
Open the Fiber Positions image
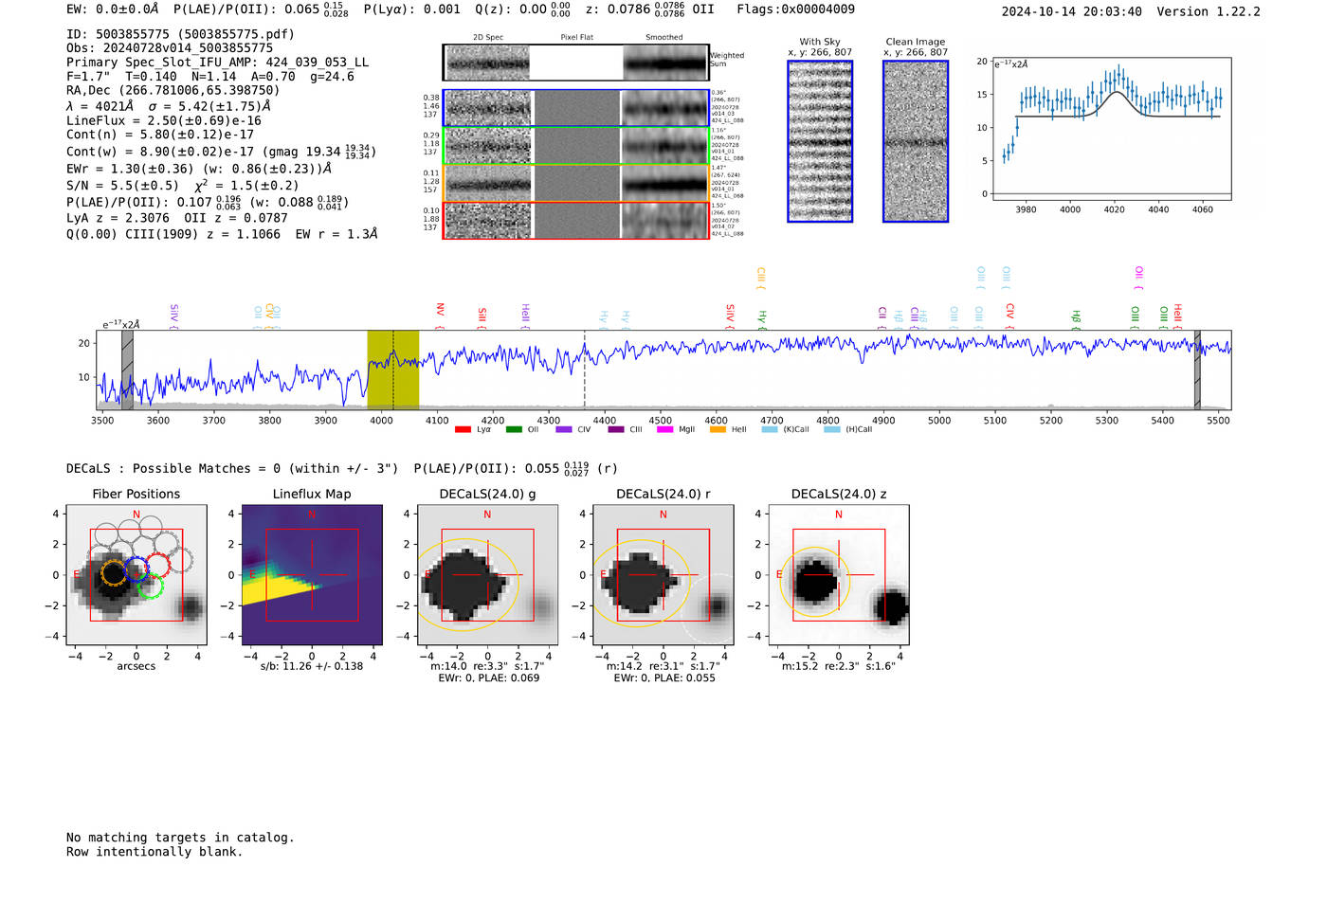coord(136,575)
